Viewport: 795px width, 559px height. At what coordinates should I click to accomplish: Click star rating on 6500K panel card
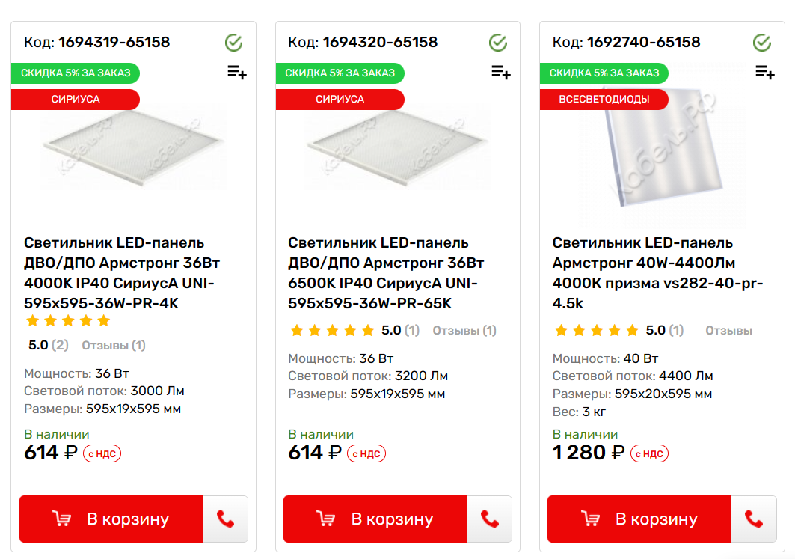[332, 330]
